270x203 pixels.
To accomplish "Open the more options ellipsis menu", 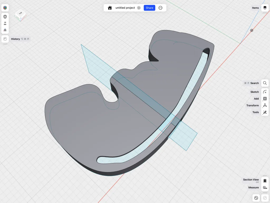I will pyautogui.click(x=160, y=8).
